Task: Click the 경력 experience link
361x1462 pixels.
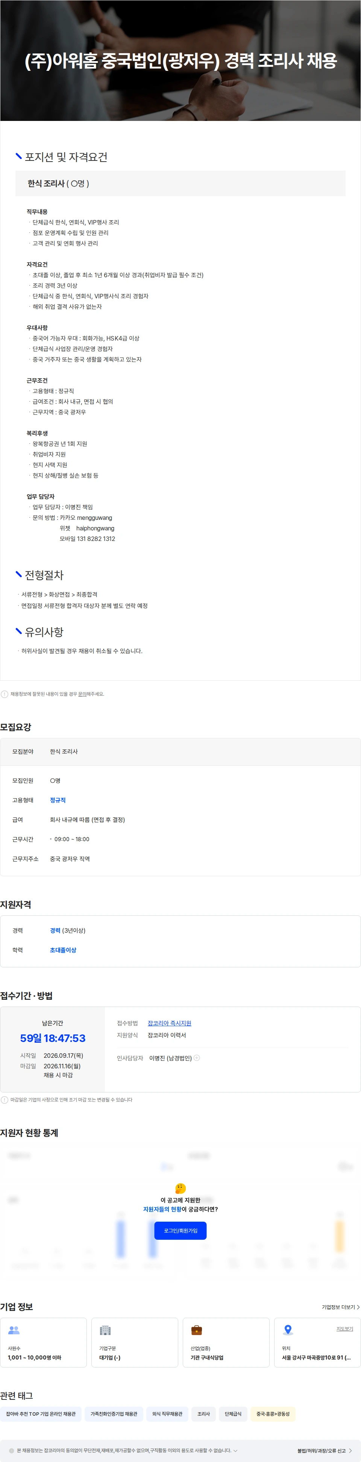Action: point(55,931)
